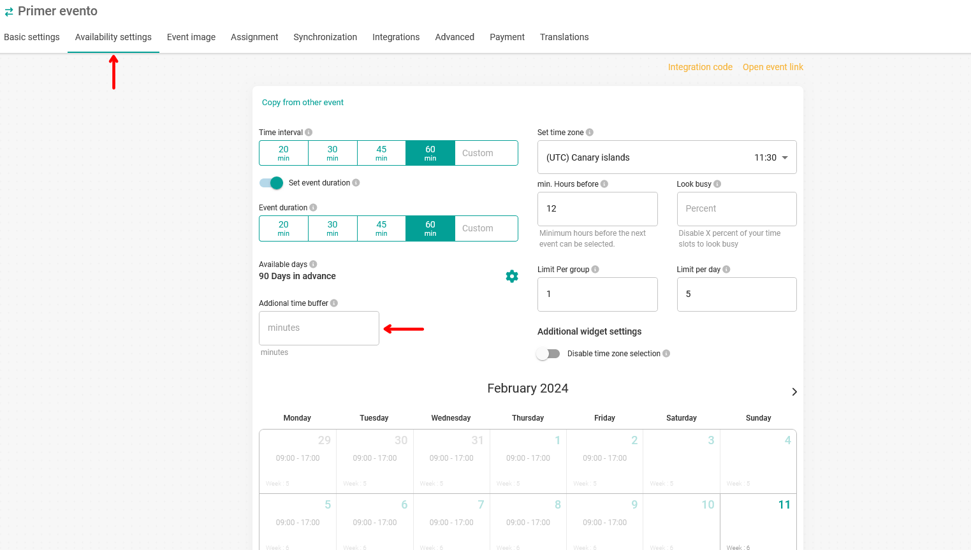Open the Integration code link
971x550 pixels.
[x=699, y=67]
